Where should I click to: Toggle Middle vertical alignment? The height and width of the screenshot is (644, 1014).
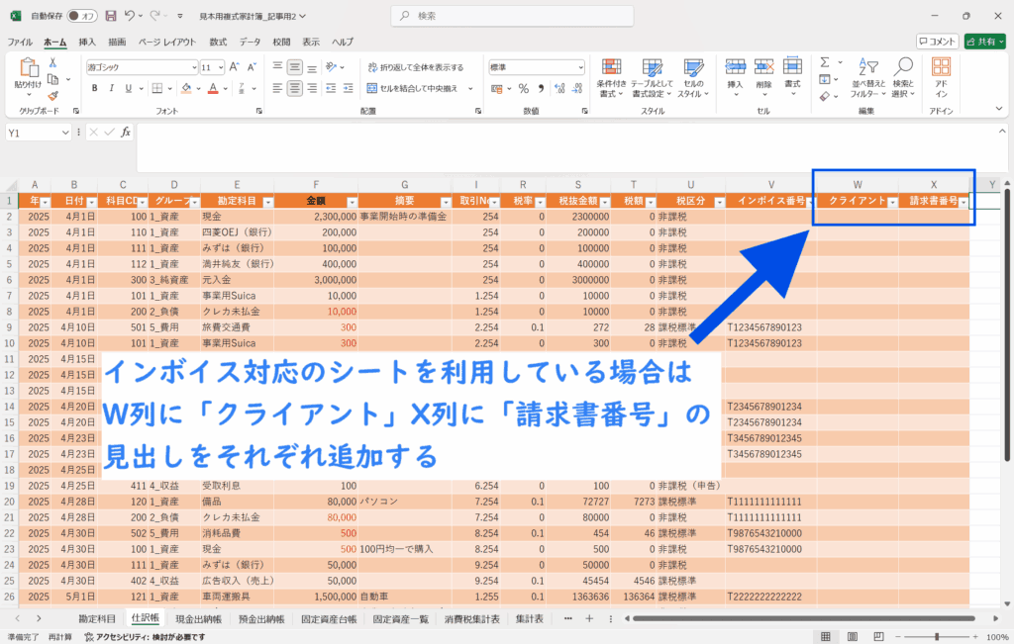point(295,67)
